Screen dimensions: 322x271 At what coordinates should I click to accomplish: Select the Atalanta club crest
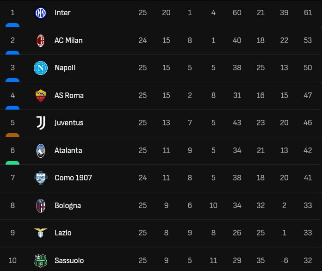click(41, 151)
